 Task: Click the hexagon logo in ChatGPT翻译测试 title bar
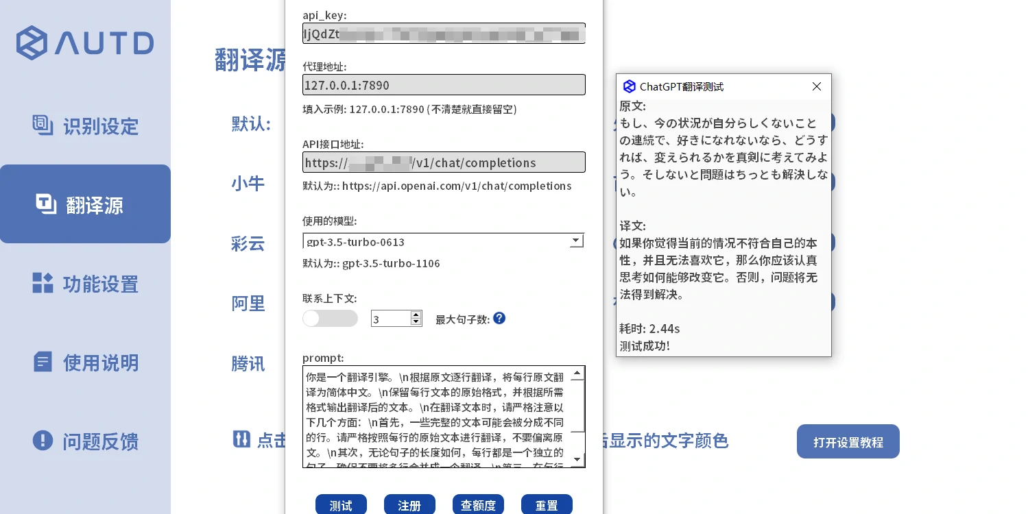click(629, 86)
